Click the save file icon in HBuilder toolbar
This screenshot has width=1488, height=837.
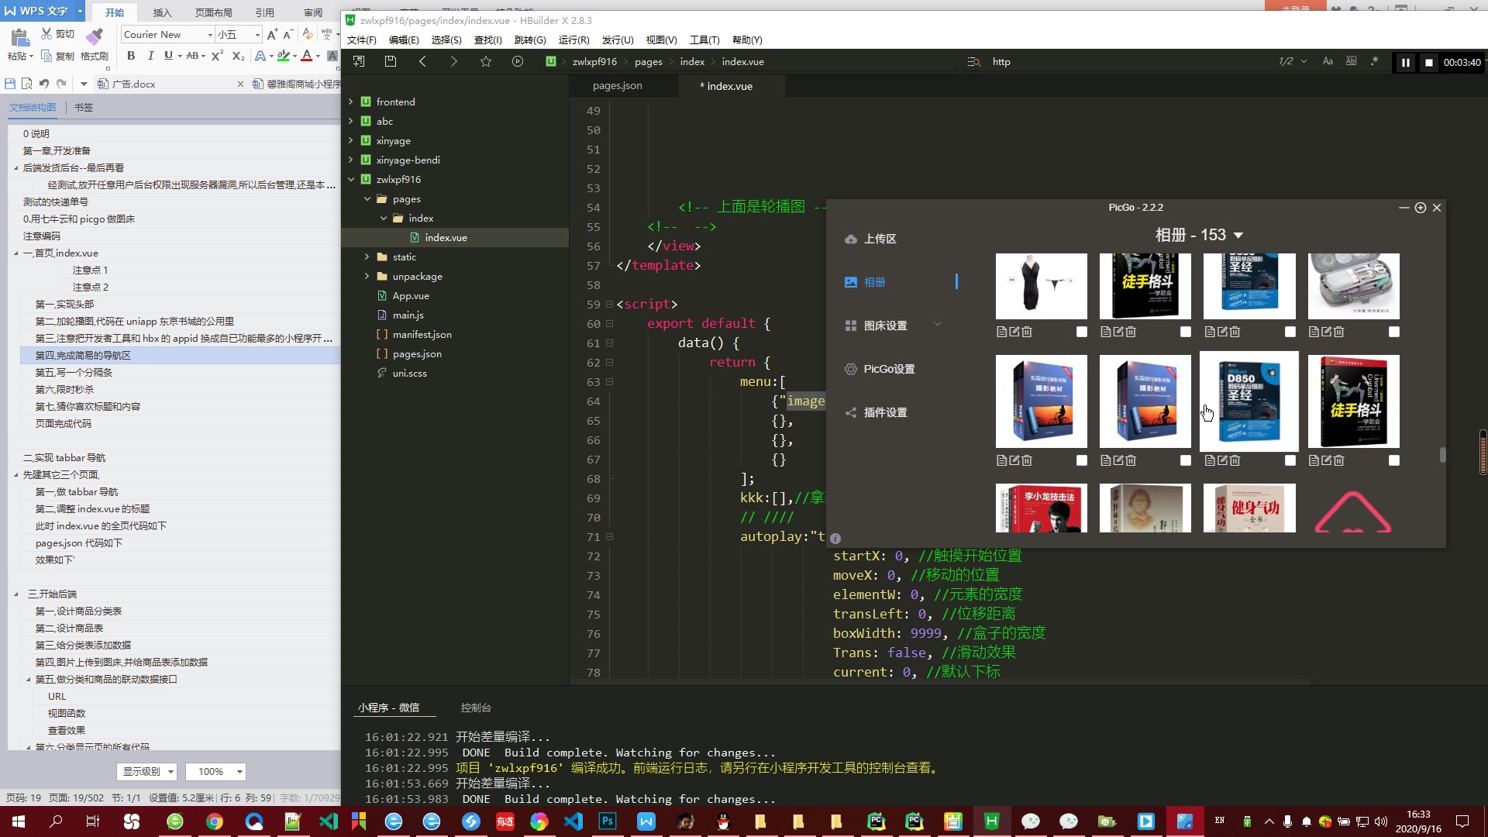(391, 61)
